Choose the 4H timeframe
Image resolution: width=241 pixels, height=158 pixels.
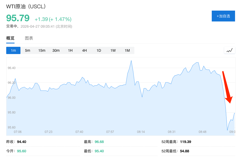[x=84, y=50]
